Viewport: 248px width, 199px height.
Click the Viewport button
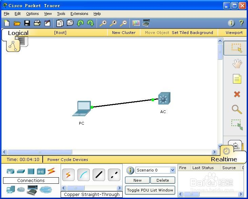pyautogui.click(x=234, y=33)
